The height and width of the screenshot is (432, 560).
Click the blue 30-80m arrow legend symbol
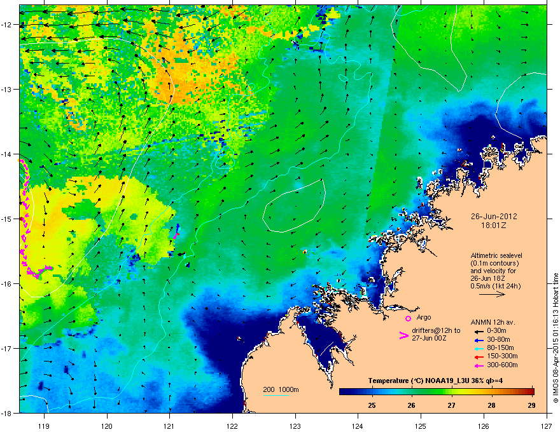click(478, 340)
